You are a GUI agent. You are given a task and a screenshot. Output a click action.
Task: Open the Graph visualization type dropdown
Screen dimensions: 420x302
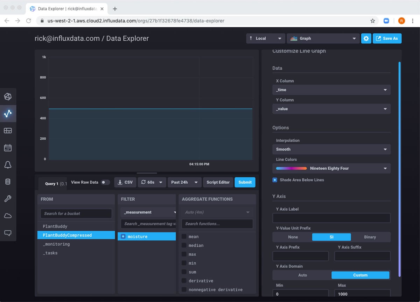323,38
